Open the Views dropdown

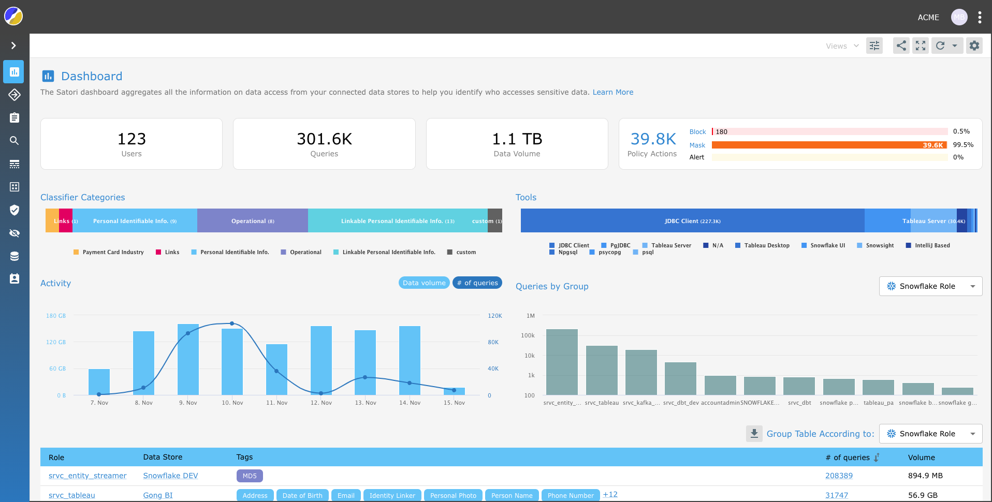[841, 46]
